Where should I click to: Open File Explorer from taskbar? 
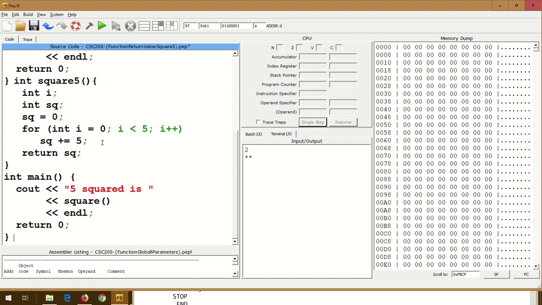click(x=50, y=298)
